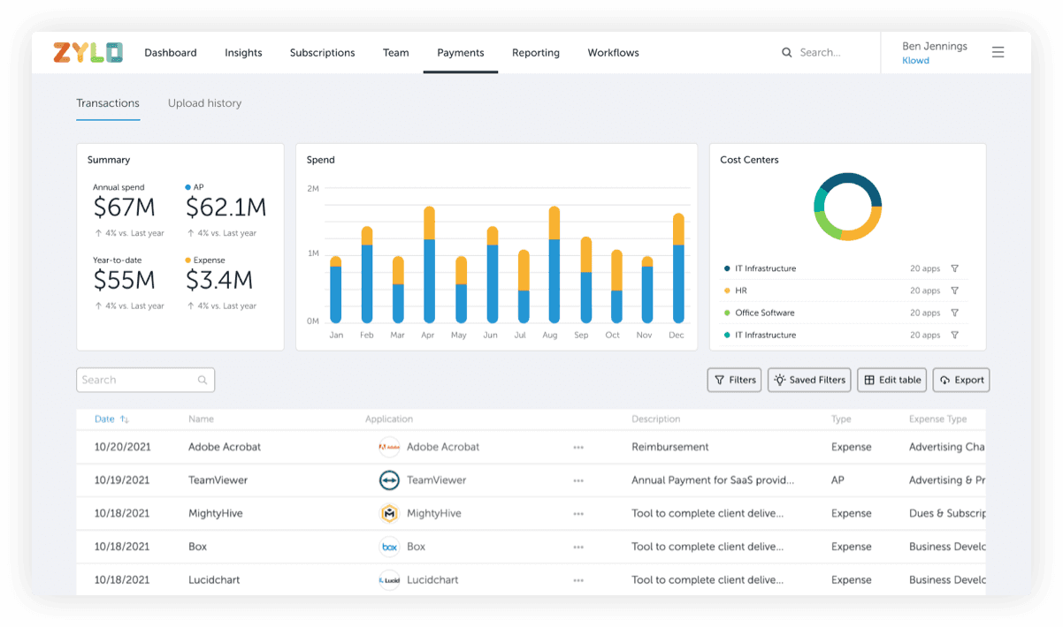Click the Dues & Subscriptions expense type cell

(947, 513)
